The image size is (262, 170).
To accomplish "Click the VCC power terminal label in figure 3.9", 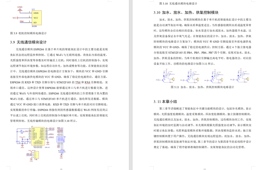I will pyautogui.click(x=15, y=18).
